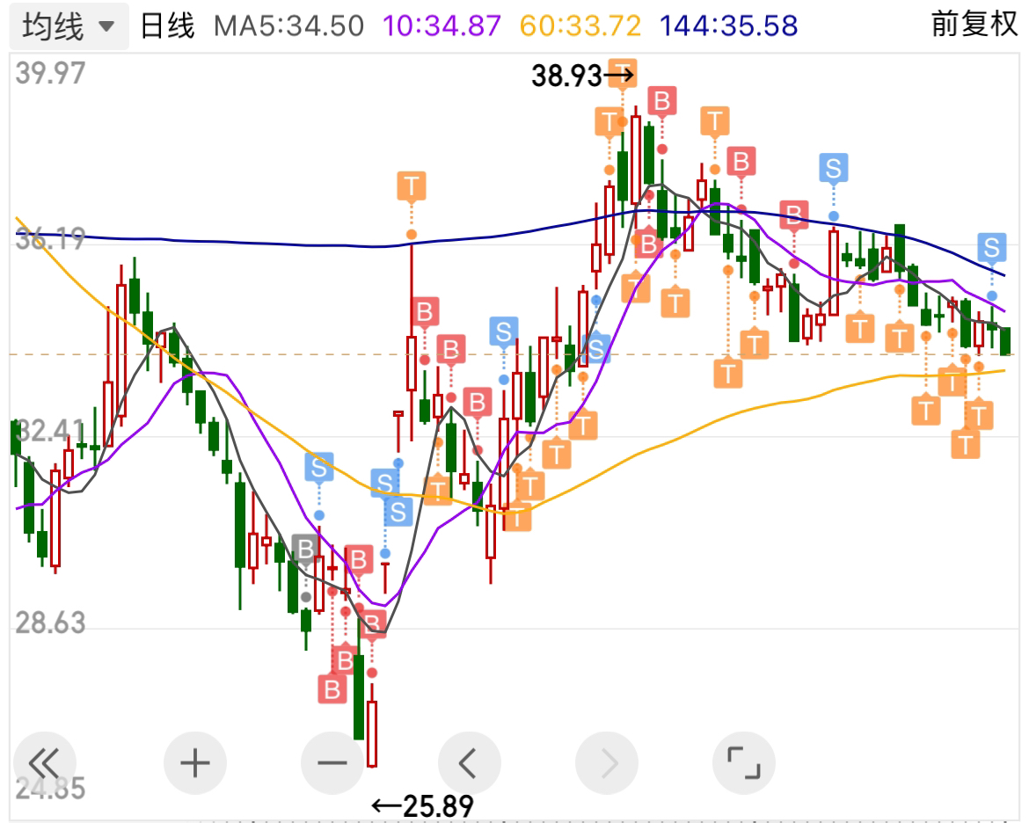Viewport: 1029px width, 823px height.
Task: Click the 日线 period label
Action: [x=167, y=26]
